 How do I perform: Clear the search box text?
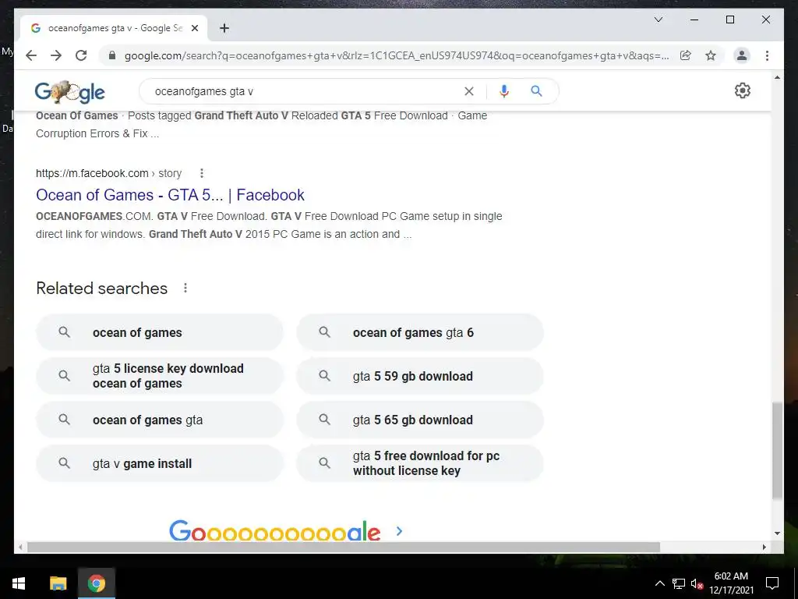(x=468, y=91)
